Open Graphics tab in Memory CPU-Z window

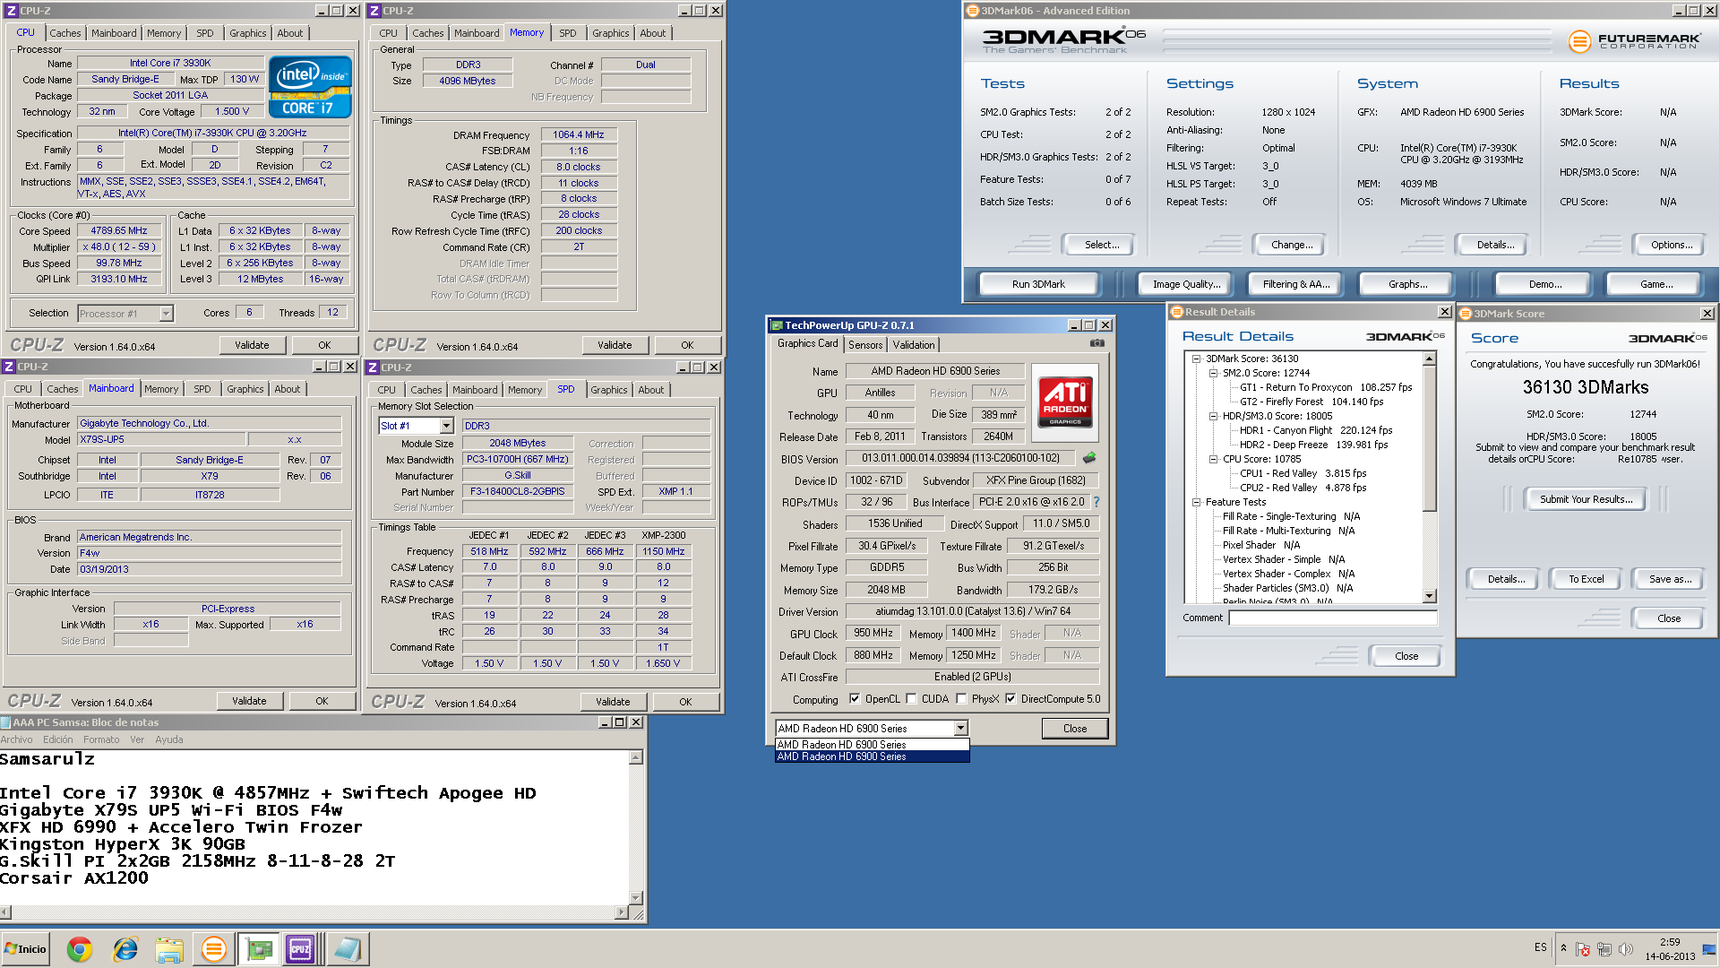(611, 33)
